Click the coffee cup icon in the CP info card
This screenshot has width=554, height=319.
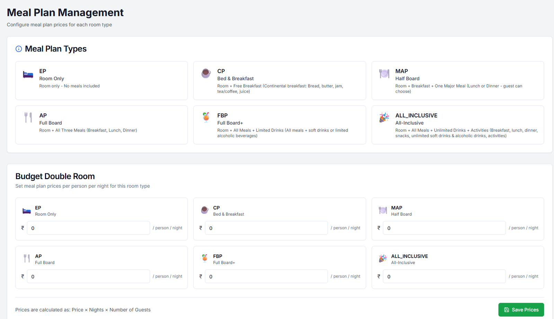(206, 73)
